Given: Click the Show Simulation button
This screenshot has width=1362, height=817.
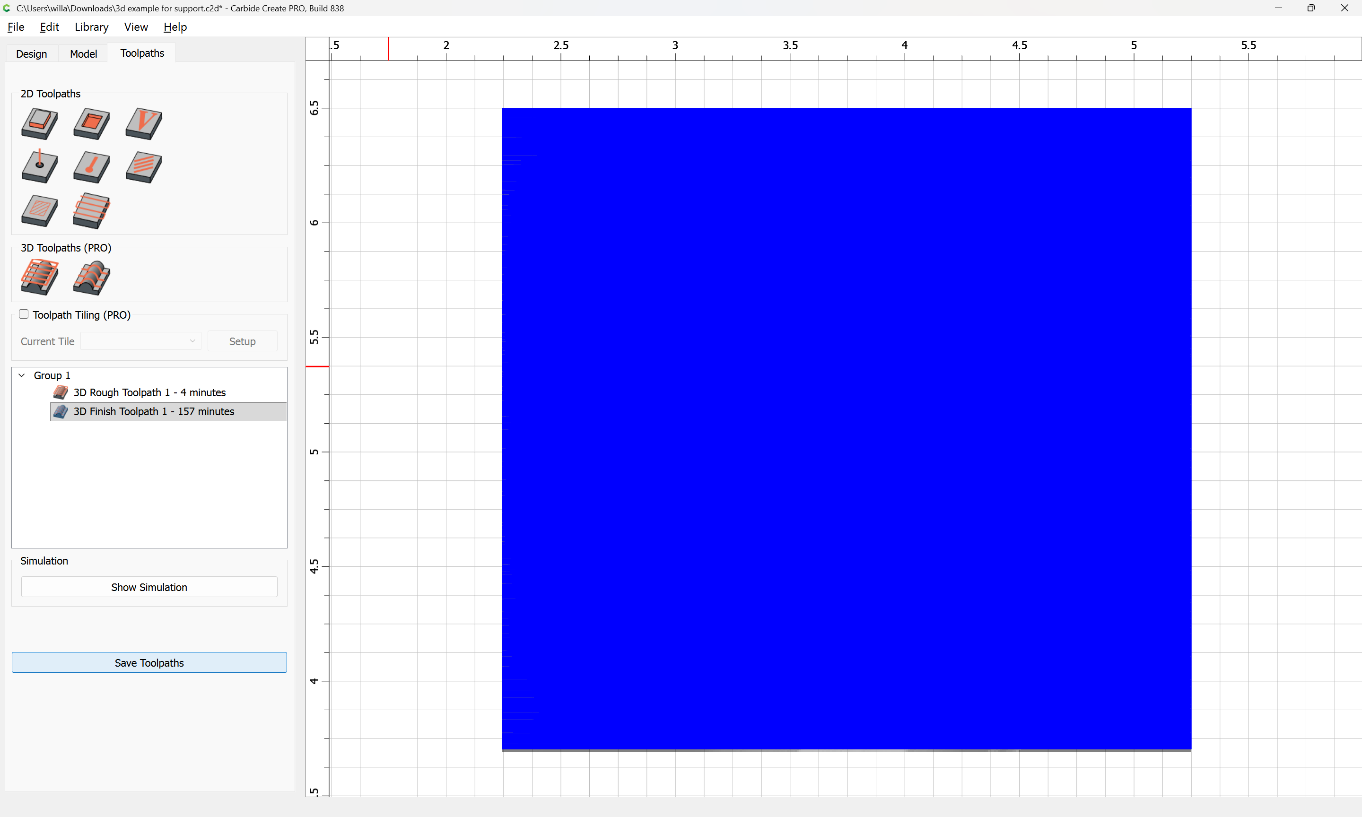Looking at the screenshot, I should [x=148, y=587].
